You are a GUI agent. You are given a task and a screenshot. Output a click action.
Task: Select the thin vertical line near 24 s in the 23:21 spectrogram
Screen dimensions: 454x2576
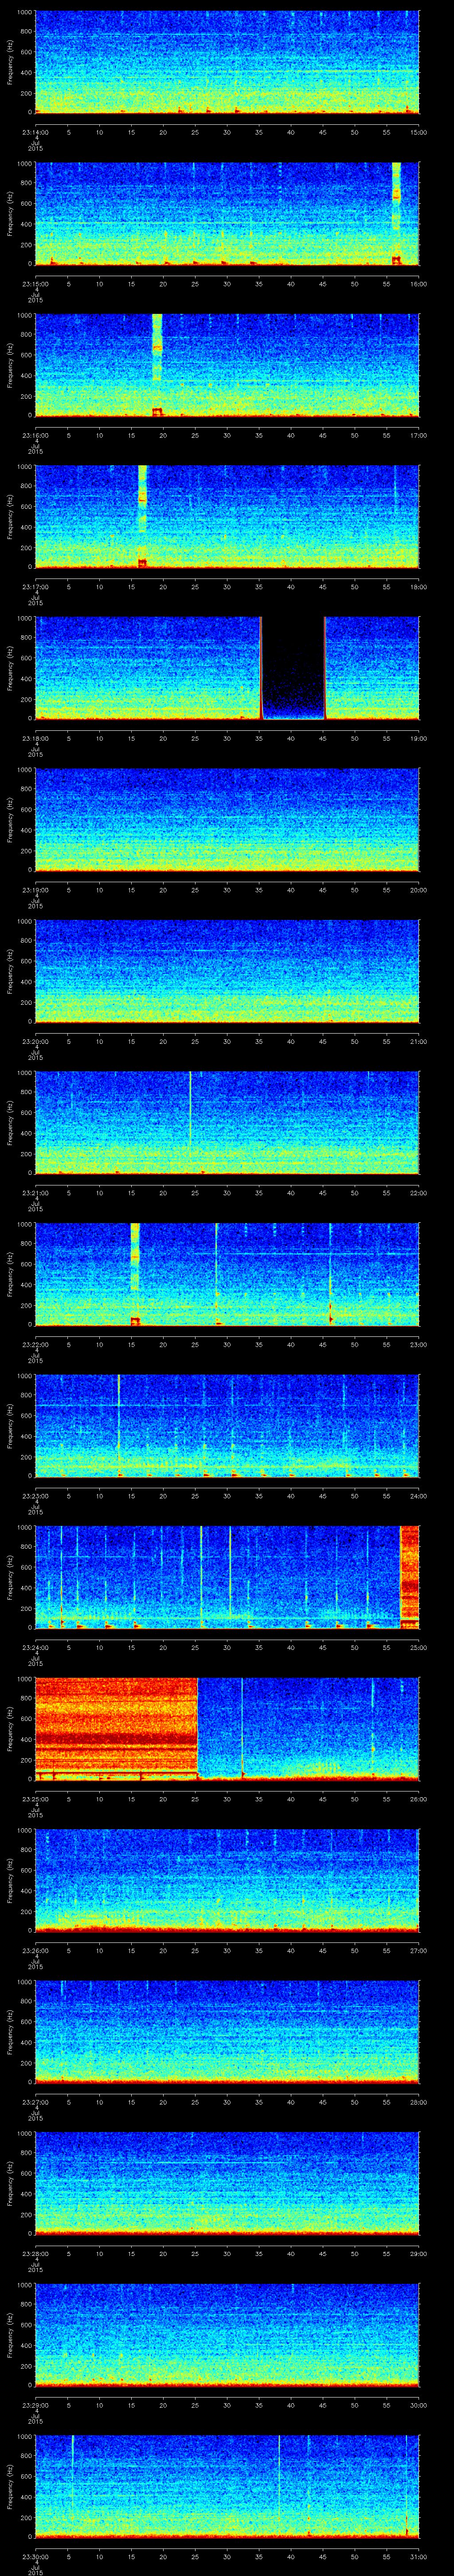tap(190, 1122)
